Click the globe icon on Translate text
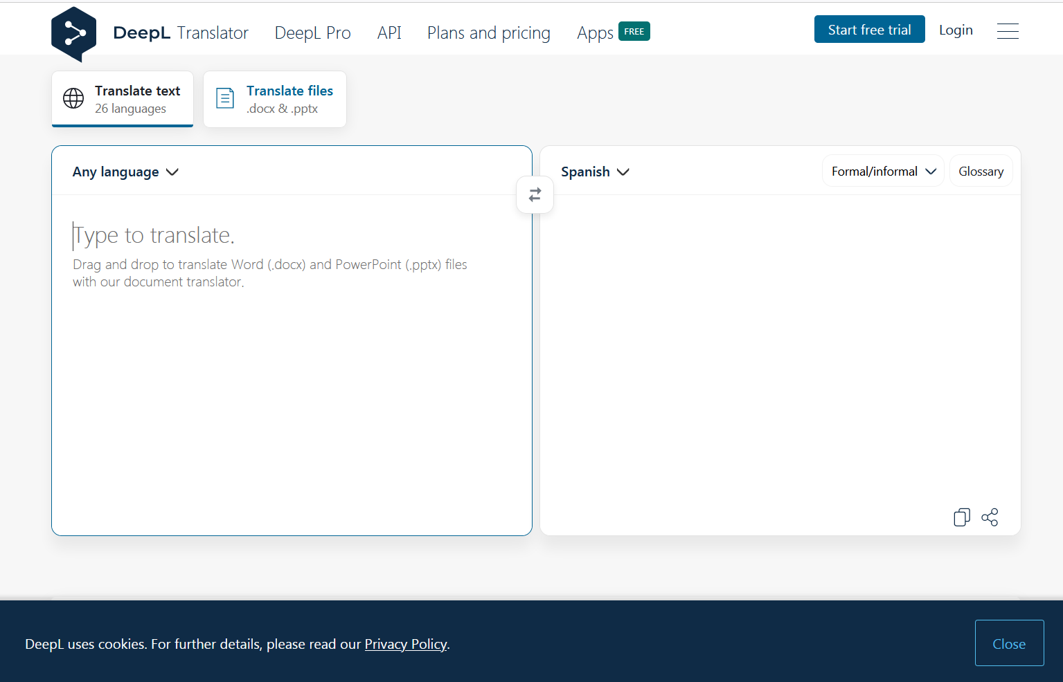1063x682 pixels. 73,98
